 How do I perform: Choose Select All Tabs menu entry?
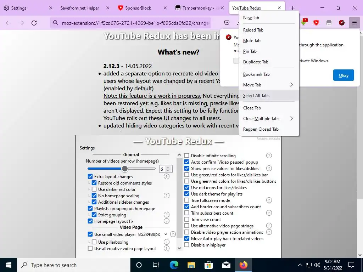(269, 96)
